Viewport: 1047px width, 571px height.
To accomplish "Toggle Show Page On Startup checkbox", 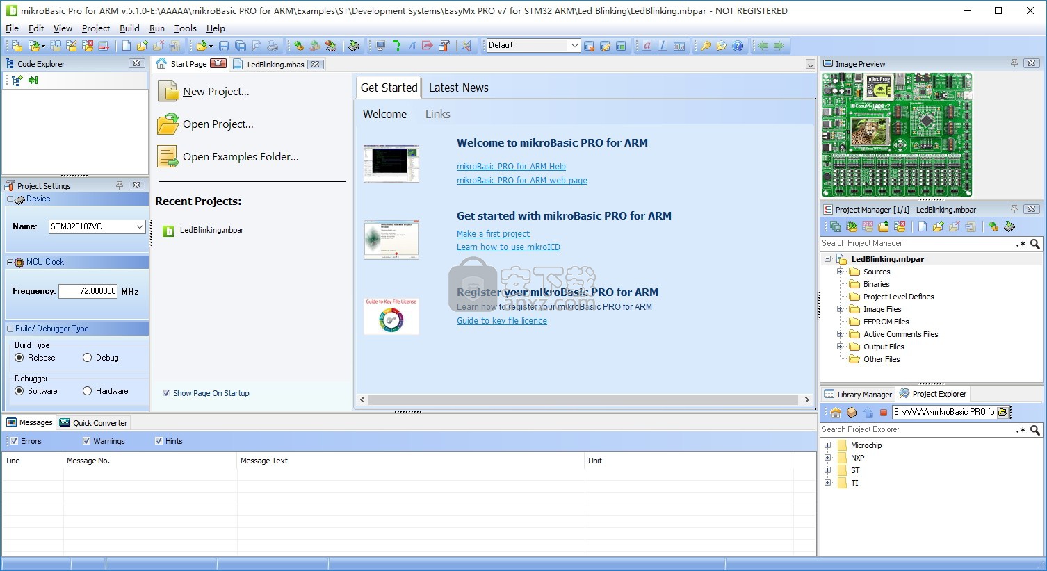I will coord(166,393).
